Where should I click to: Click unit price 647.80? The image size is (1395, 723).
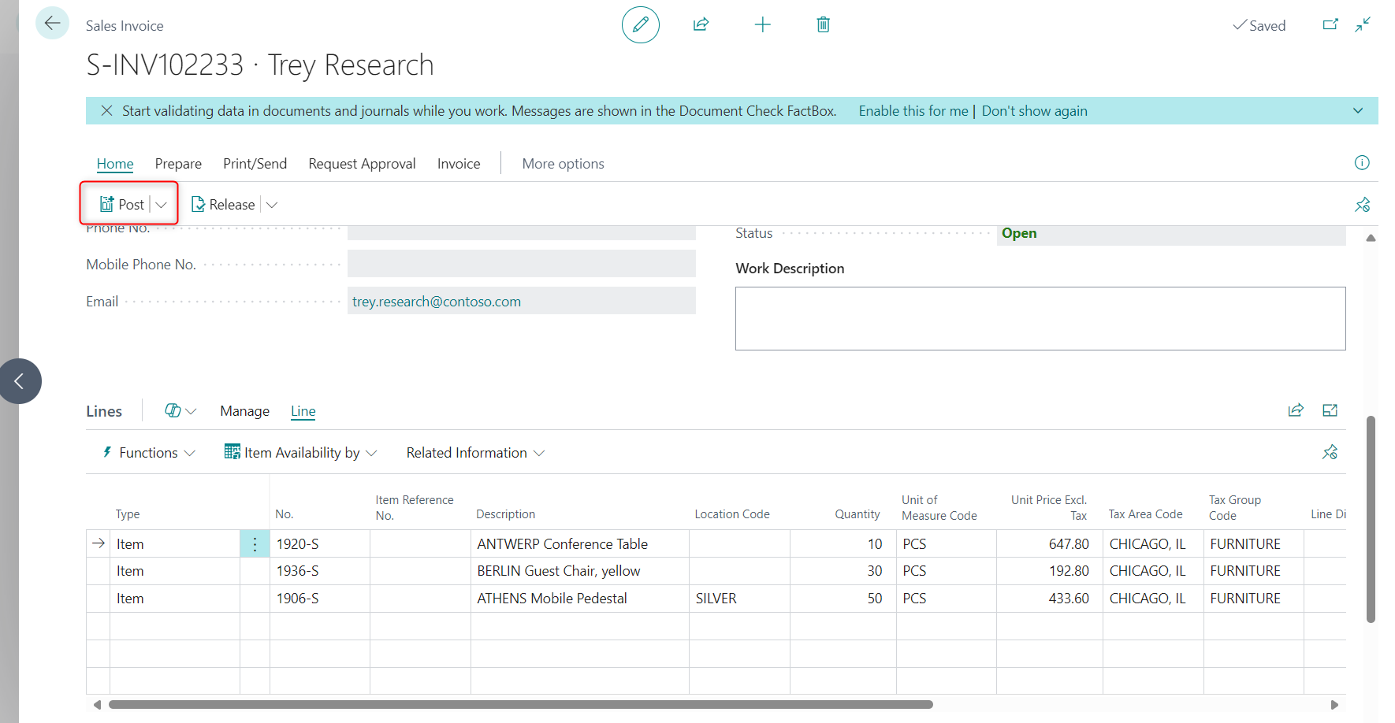[x=1069, y=544]
